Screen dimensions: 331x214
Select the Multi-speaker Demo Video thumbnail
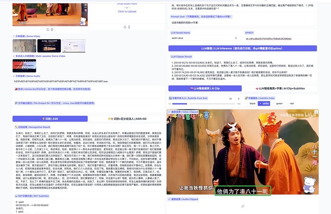point(24,66)
